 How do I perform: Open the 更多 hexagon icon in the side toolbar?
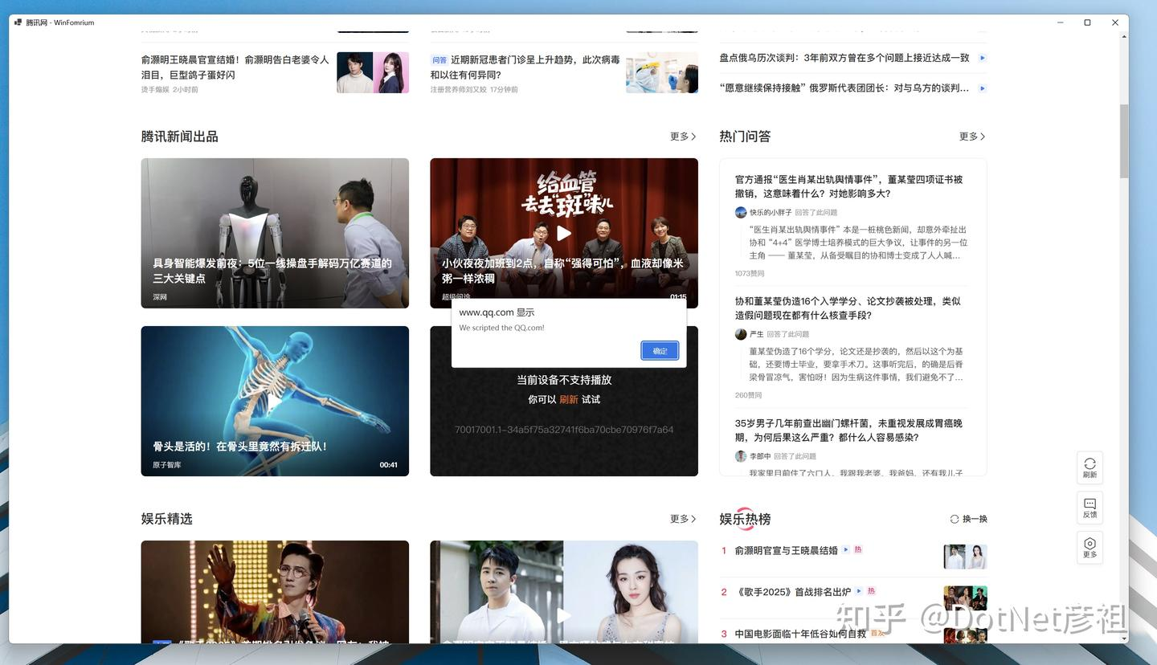[1090, 548]
